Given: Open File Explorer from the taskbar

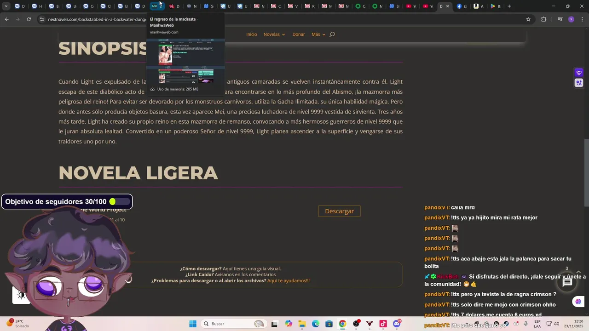Looking at the screenshot, I should pyautogui.click(x=302, y=324).
